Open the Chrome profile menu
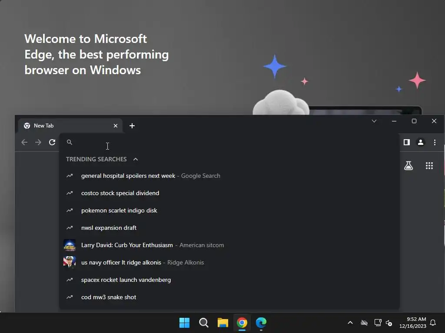The height and width of the screenshot is (333, 445). coord(421,142)
